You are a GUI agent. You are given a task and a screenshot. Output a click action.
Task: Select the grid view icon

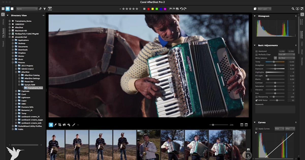(x=3, y=8)
